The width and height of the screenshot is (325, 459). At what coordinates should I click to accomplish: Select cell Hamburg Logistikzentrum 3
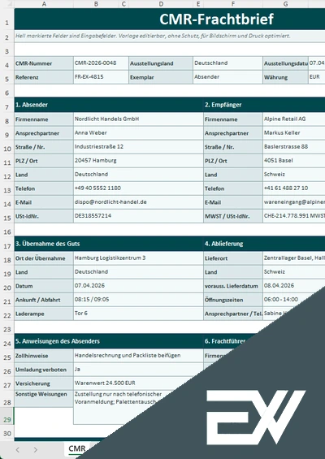[x=138, y=258]
